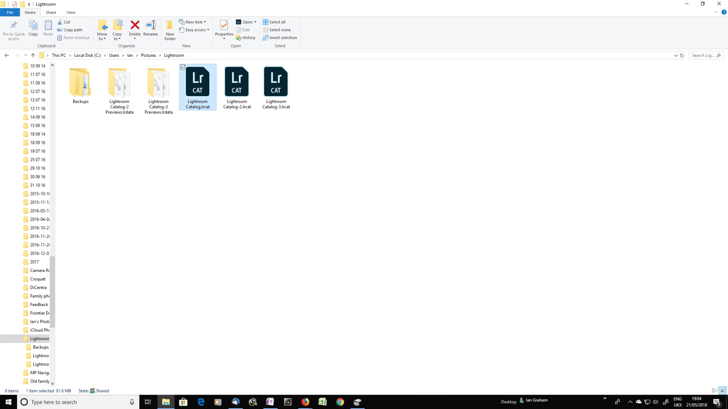Click the New folder icon
Viewport: 728px width, 409px height.
tap(170, 26)
